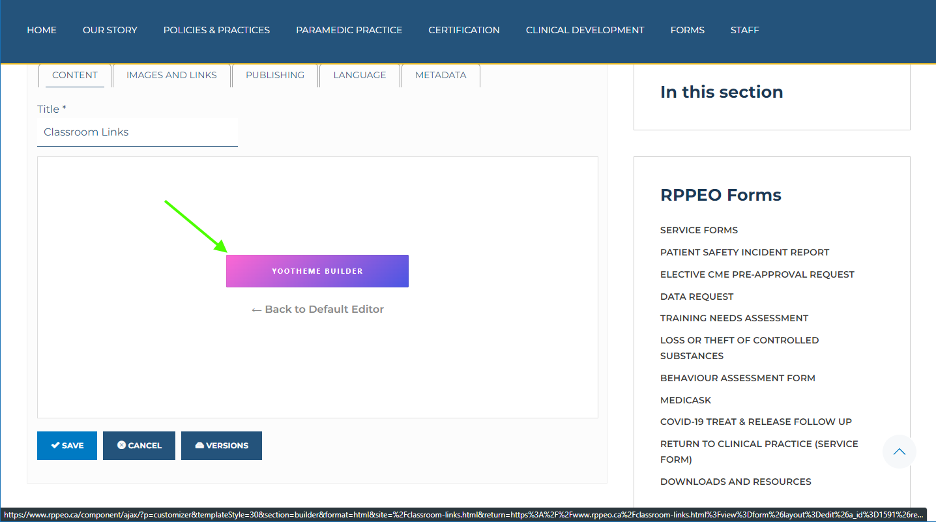Switch to the LANGUAGE tab
The image size is (936, 522).
(x=360, y=75)
